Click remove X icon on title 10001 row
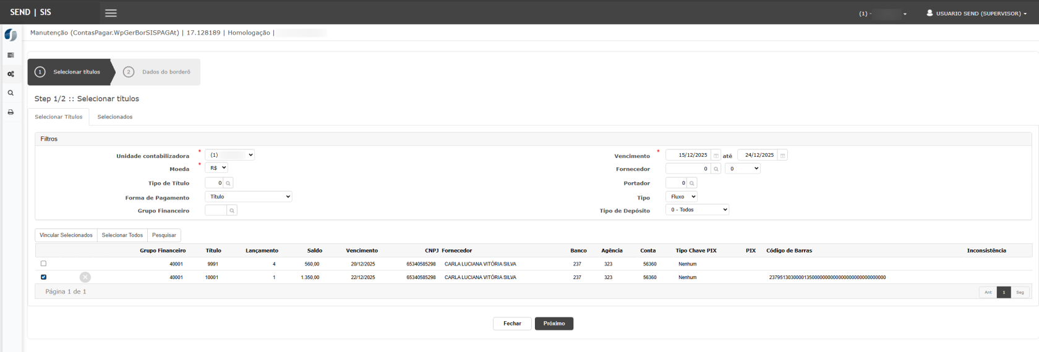This screenshot has height=352, width=1039. [85, 277]
